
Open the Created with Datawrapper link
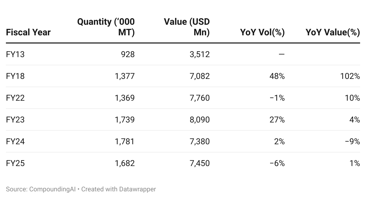point(119,189)
